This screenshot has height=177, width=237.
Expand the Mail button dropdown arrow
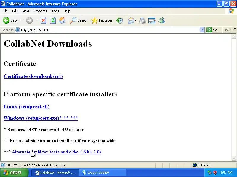pyautogui.click(x=136, y=20)
